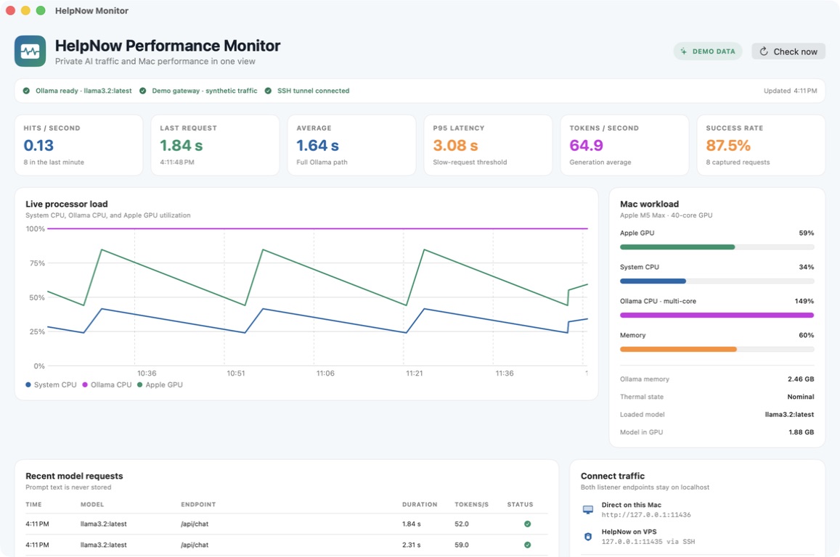The height and width of the screenshot is (557, 840).
Task: Click the 8 in the last minute caption
Action: click(54, 162)
